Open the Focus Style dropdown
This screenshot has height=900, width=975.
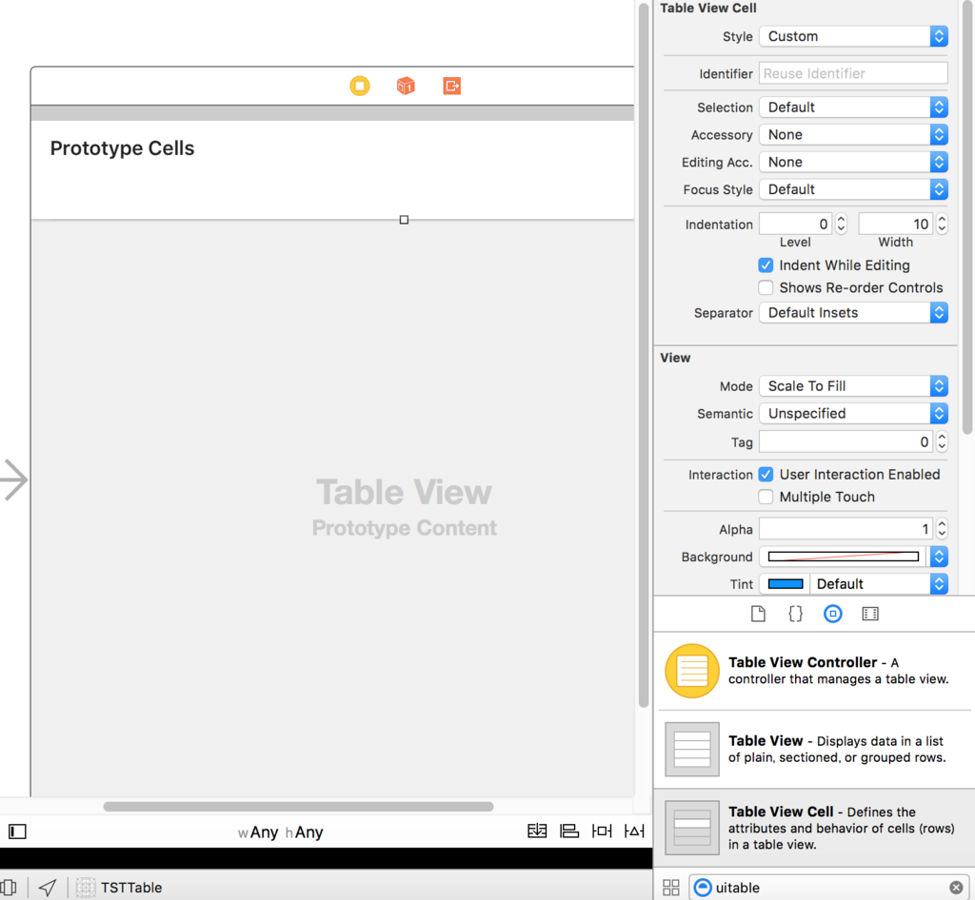click(853, 188)
